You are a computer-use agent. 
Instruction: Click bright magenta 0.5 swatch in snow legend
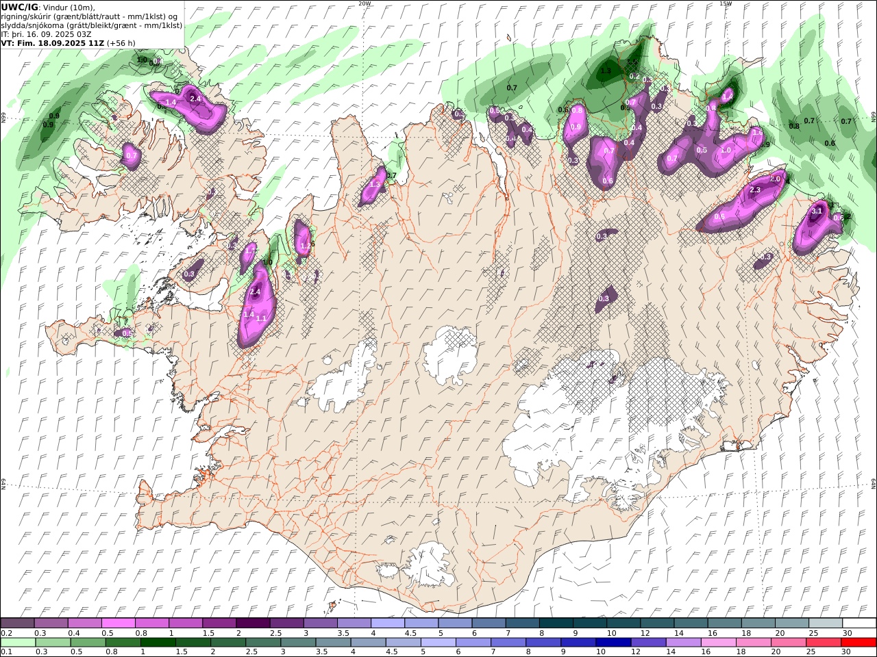[118, 623]
